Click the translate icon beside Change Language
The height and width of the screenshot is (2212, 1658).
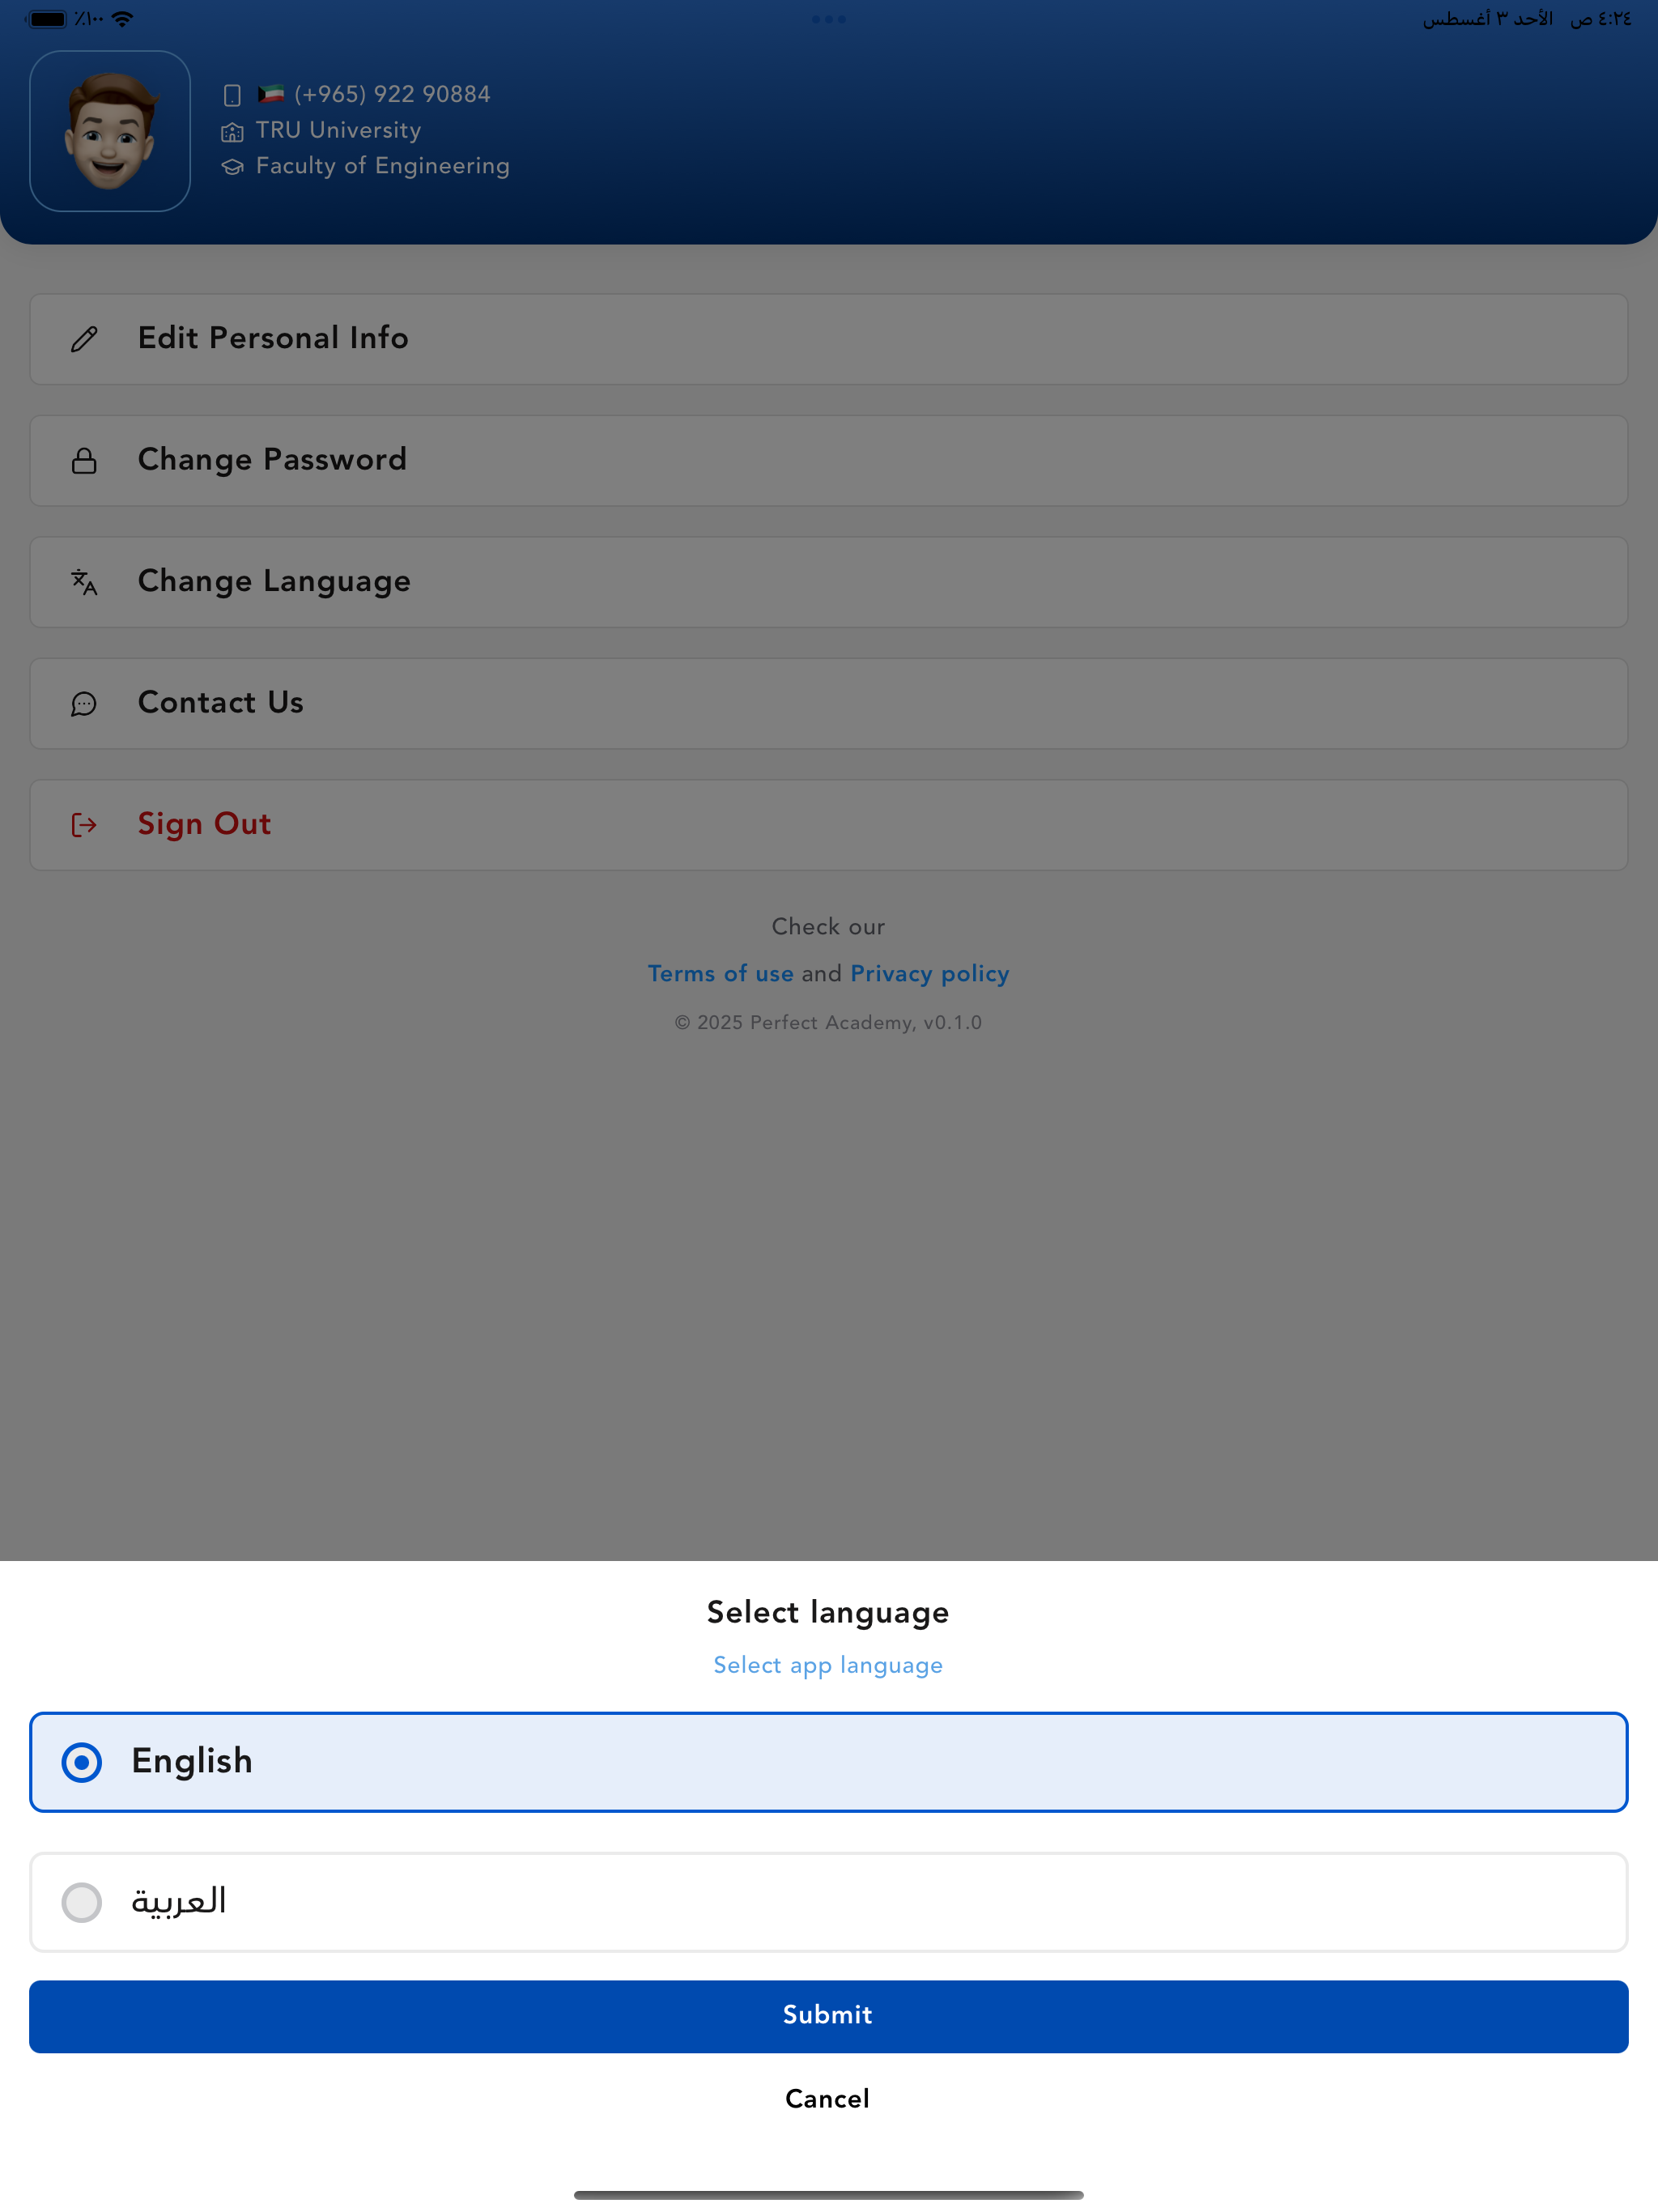pyautogui.click(x=84, y=582)
